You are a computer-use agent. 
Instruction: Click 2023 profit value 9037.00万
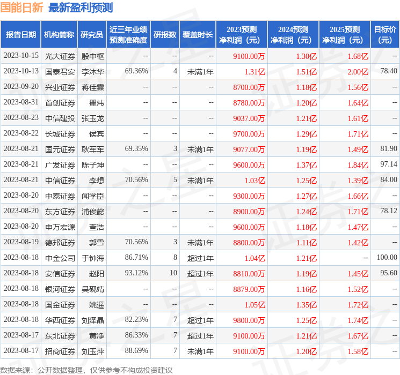tap(249, 118)
